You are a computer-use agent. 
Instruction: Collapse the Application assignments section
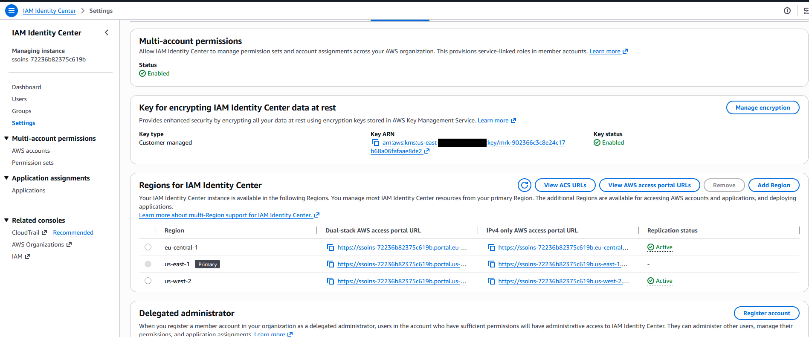pyautogui.click(x=6, y=178)
